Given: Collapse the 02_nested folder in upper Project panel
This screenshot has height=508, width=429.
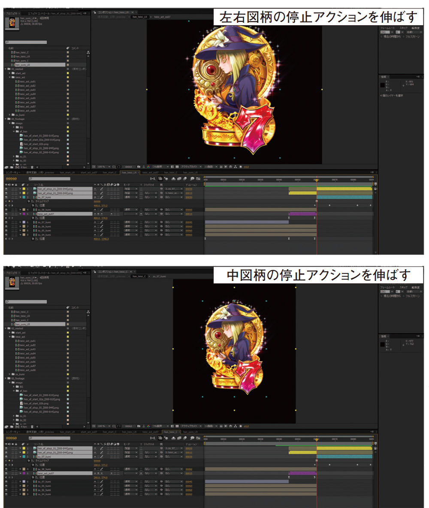Looking at the screenshot, I should coord(6,69).
